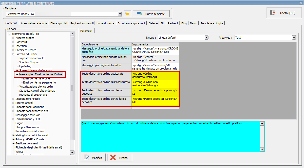Click the Nuovo template button
This screenshot has width=304, height=168.
(x=151, y=14)
